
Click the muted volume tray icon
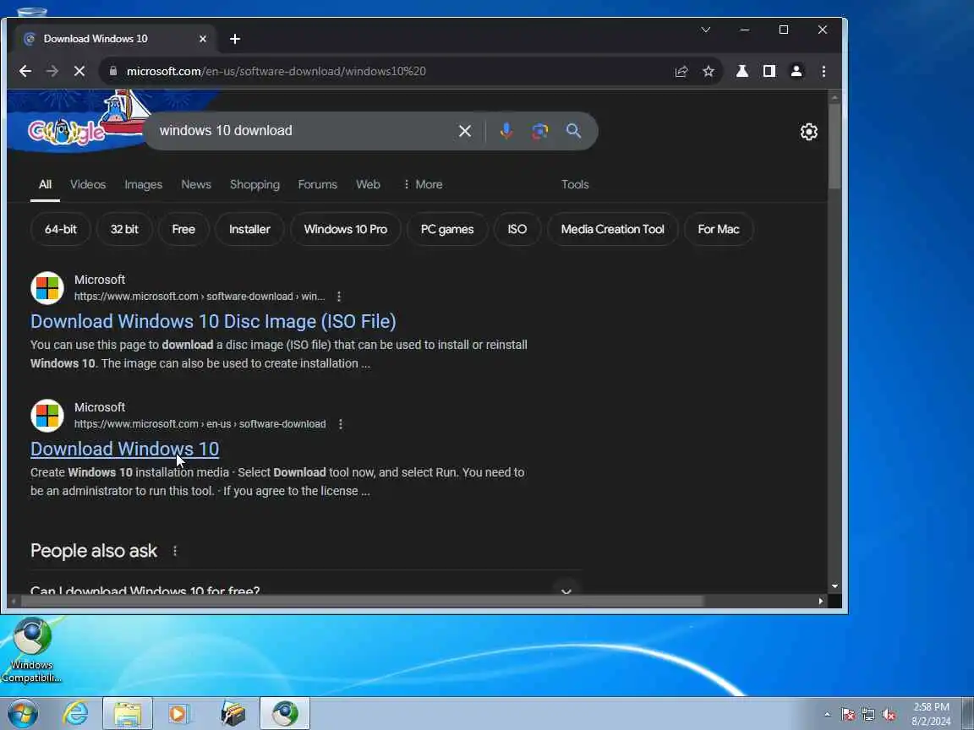click(x=889, y=715)
